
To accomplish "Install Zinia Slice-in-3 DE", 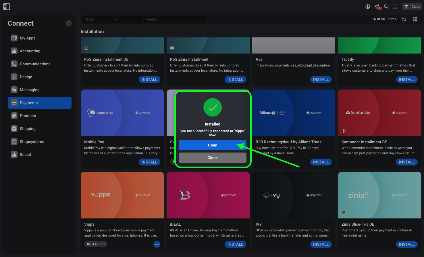I will (407, 244).
